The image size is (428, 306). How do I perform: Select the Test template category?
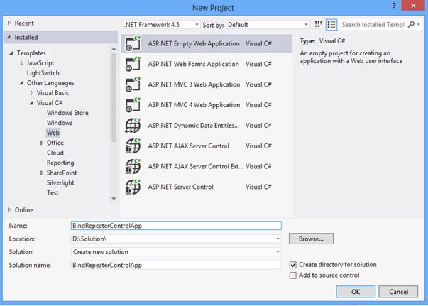tap(53, 192)
